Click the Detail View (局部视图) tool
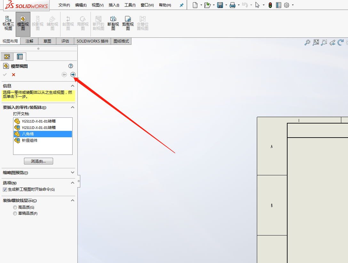 pos(83,23)
